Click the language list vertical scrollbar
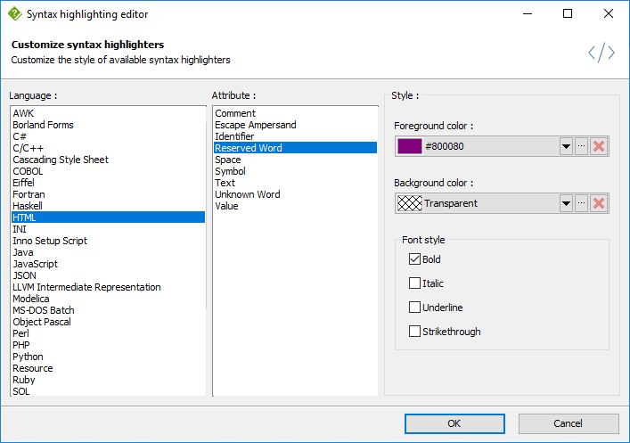The height and width of the screenshot is (443, 630). coord(207,216)
